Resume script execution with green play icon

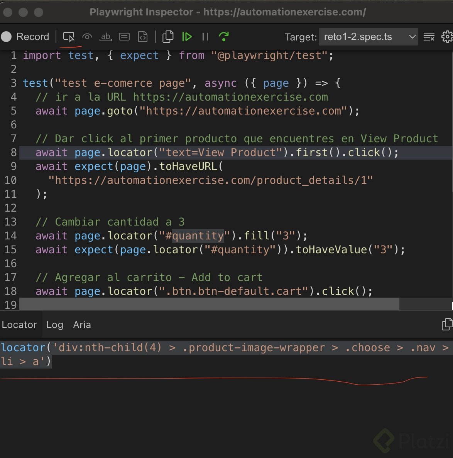pos(187,37)
